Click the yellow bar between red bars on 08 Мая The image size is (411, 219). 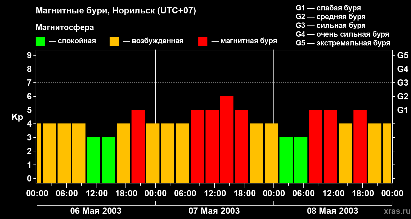click(345, 153)
